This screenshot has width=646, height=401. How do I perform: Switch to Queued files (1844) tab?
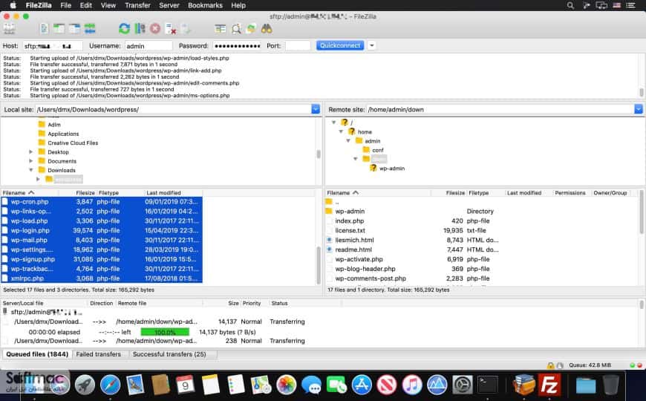tap(37, 354)
